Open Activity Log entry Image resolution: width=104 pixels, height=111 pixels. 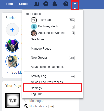[39, 76]
